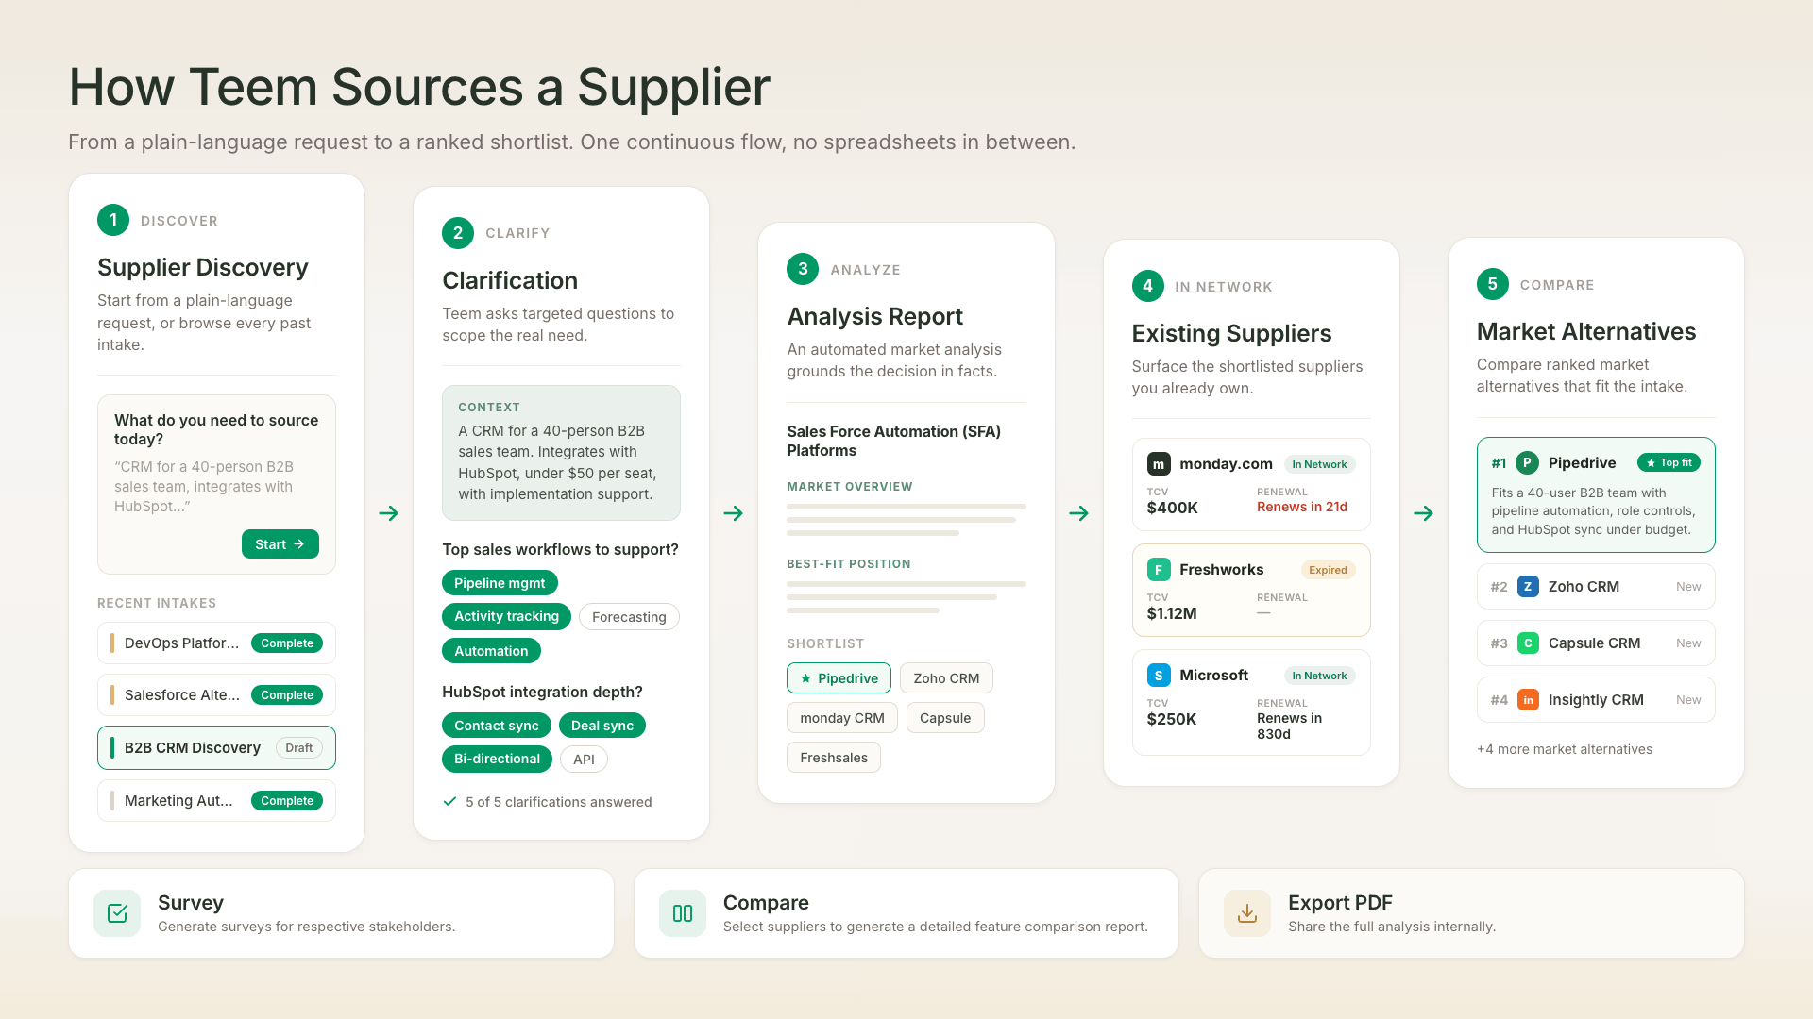
Task: Click the Sales Force Automation Platforms title
Action: coord(893,441)
